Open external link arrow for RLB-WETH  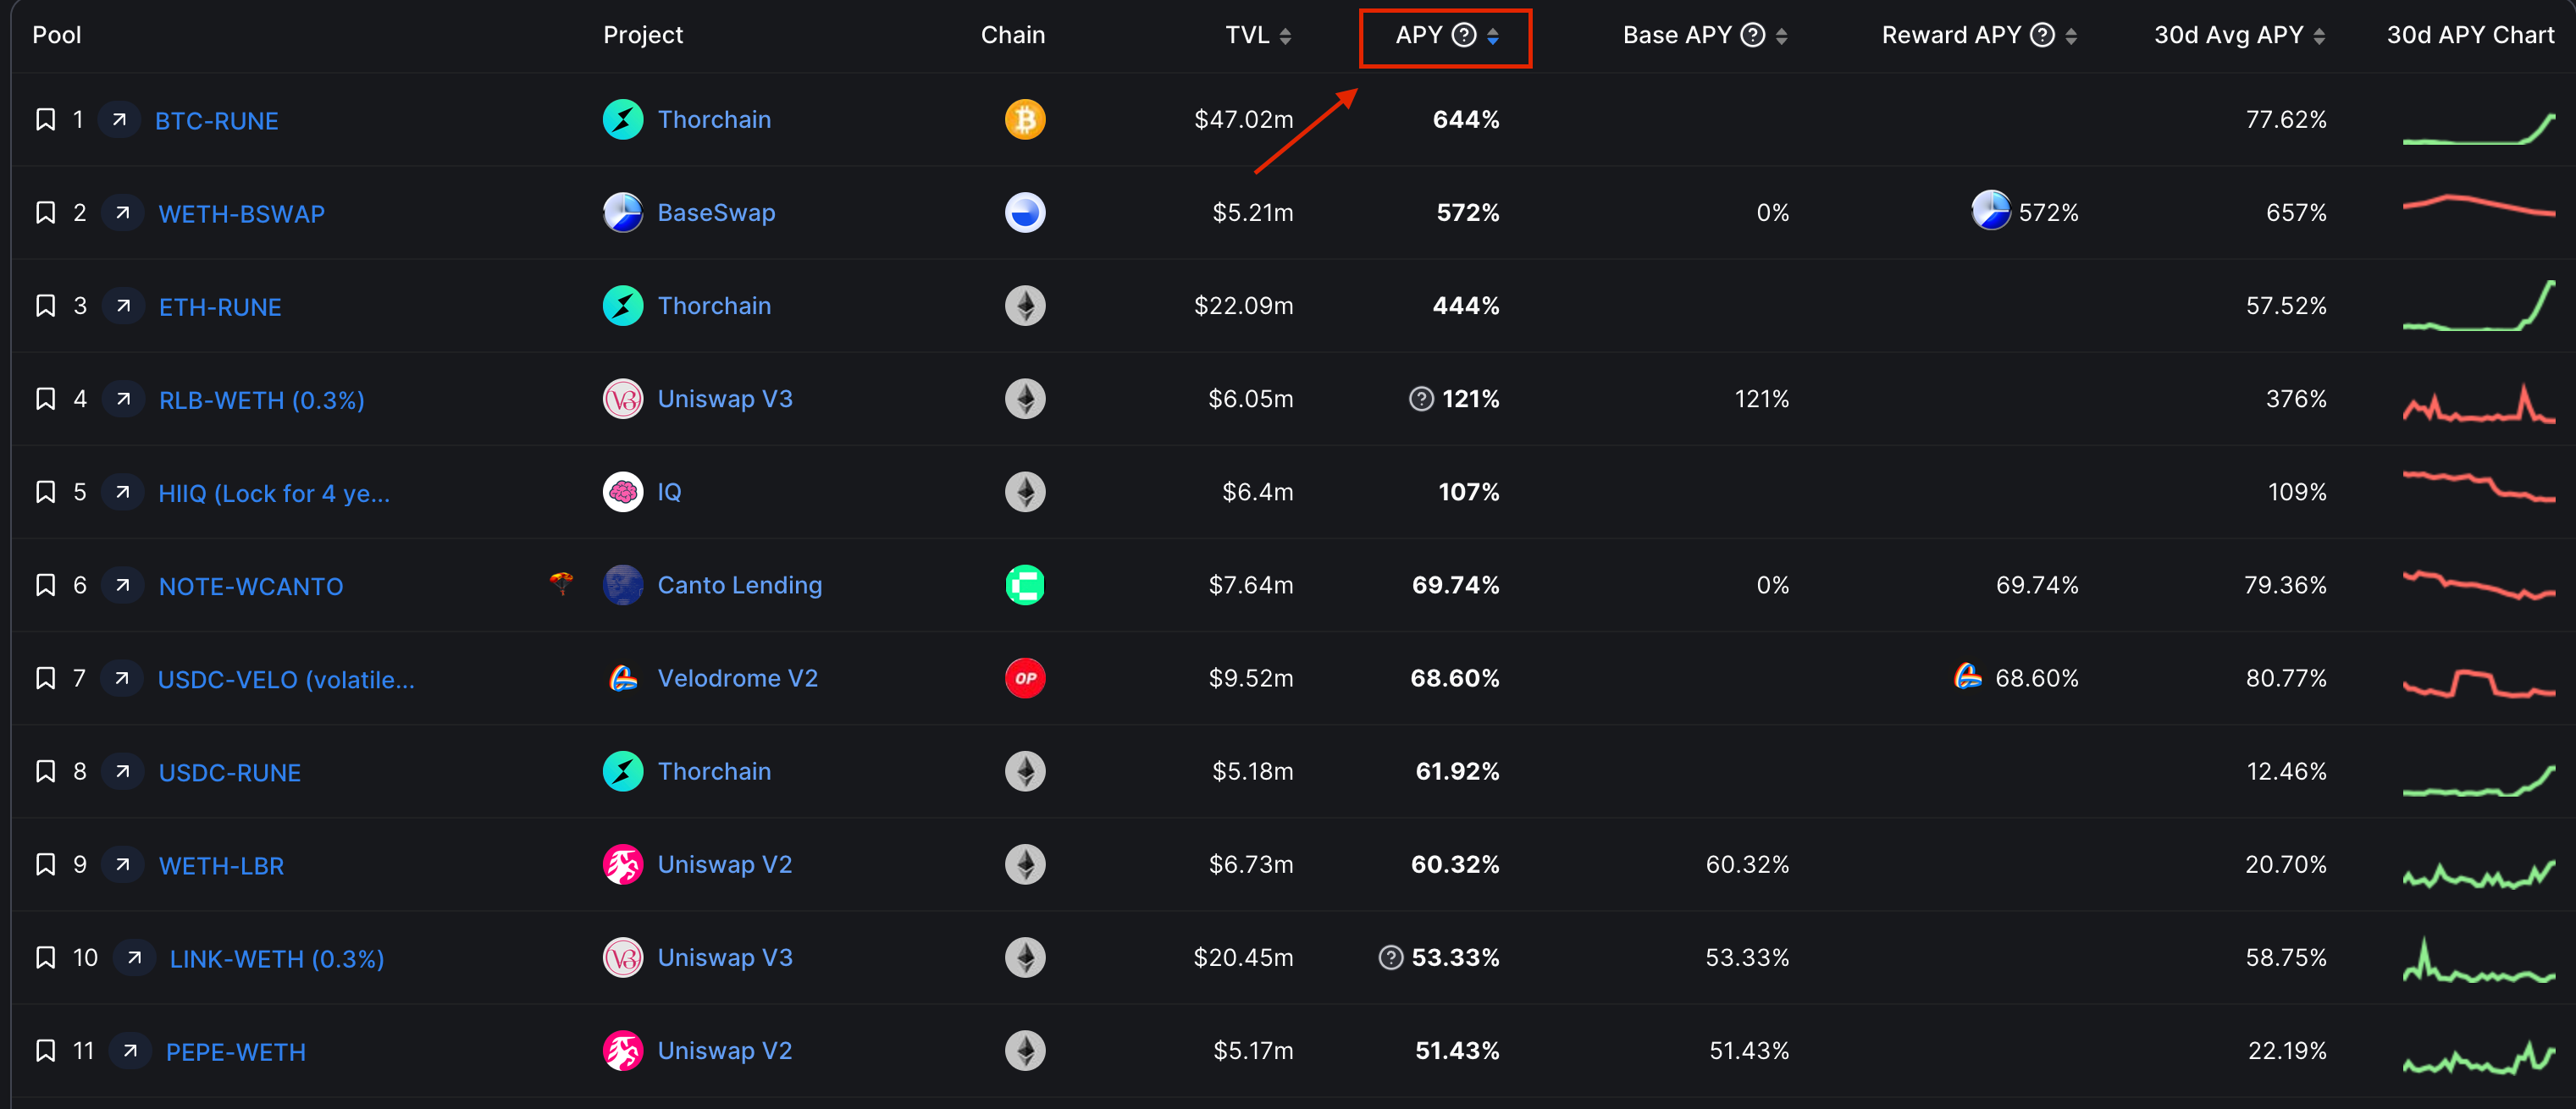(x=123, y=399)
